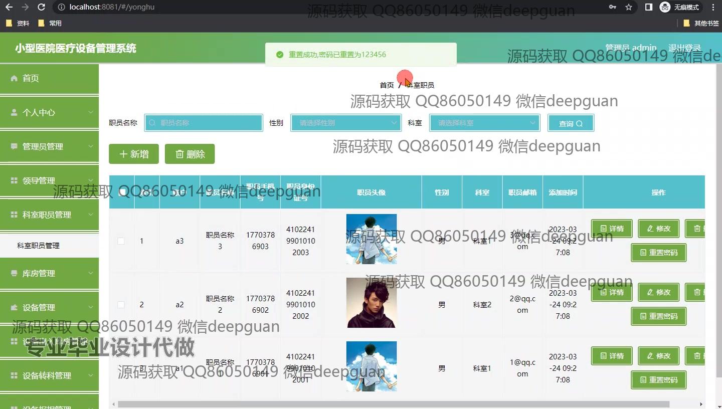Viewport: 722px width, 409px height.
Task: Open the Chrome three-dot menu
Action: pos(713,7)
